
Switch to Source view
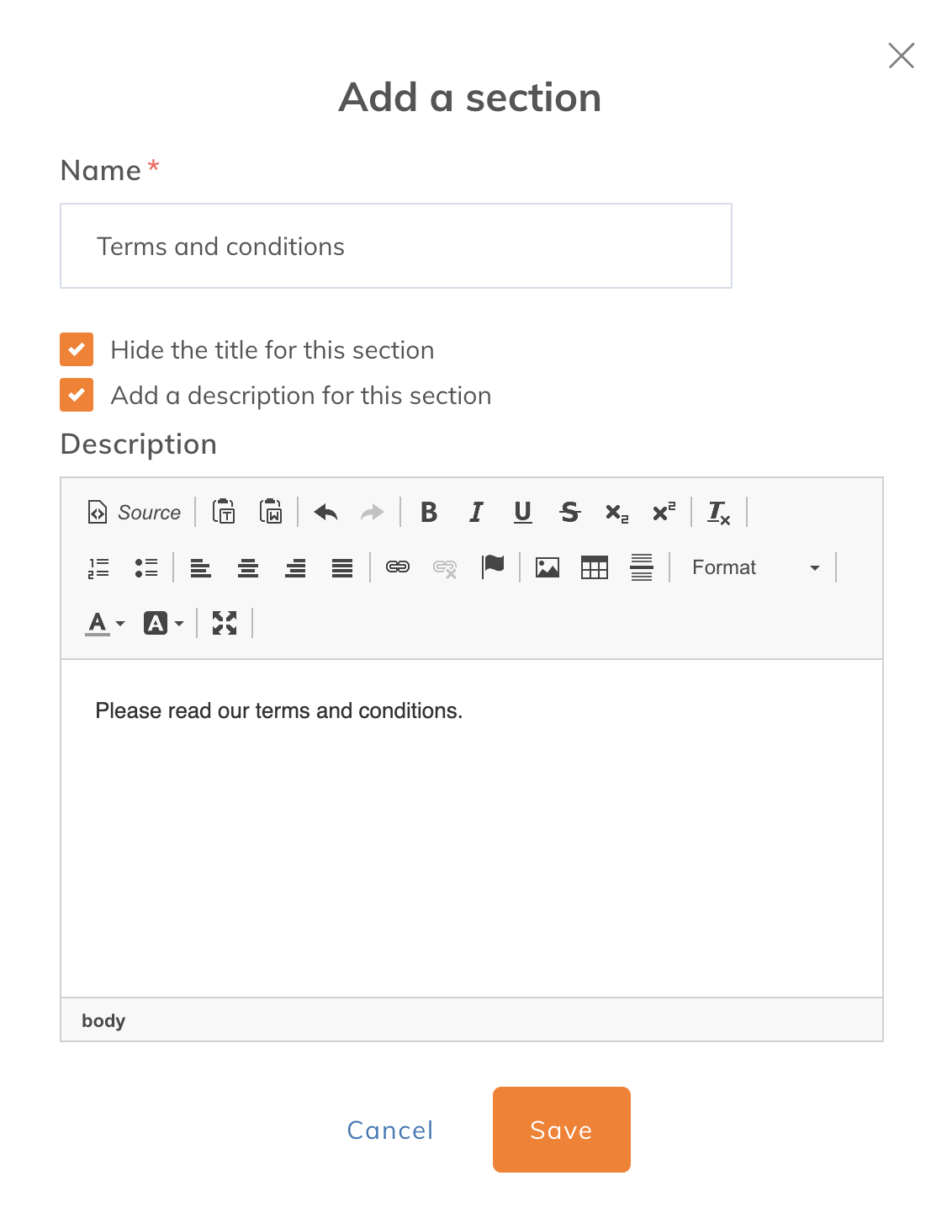[x=135, y=512]
